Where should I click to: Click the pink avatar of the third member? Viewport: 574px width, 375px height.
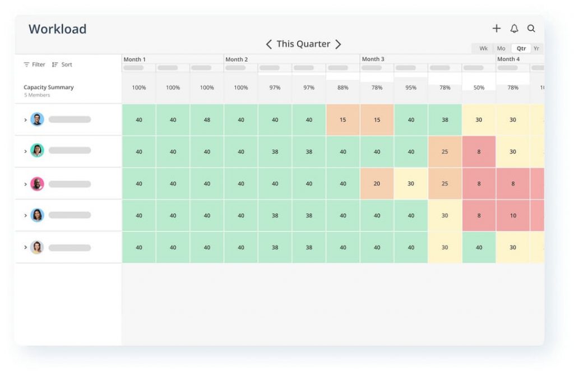[x=38, y=183]
